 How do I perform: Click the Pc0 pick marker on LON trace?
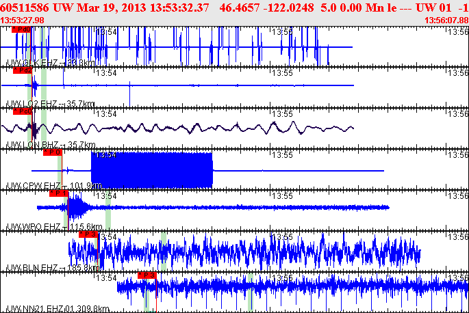(x=23, y=111)
